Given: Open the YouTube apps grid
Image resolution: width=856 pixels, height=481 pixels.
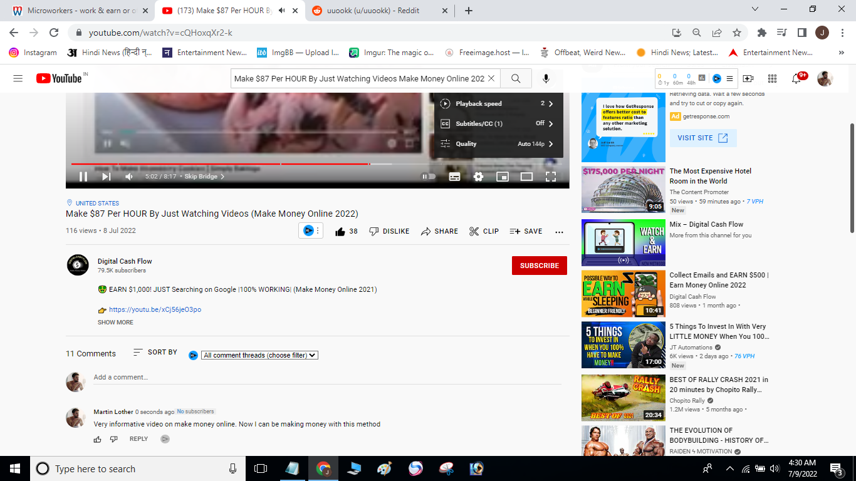Looking at the screenshot, I should [772, 78].
